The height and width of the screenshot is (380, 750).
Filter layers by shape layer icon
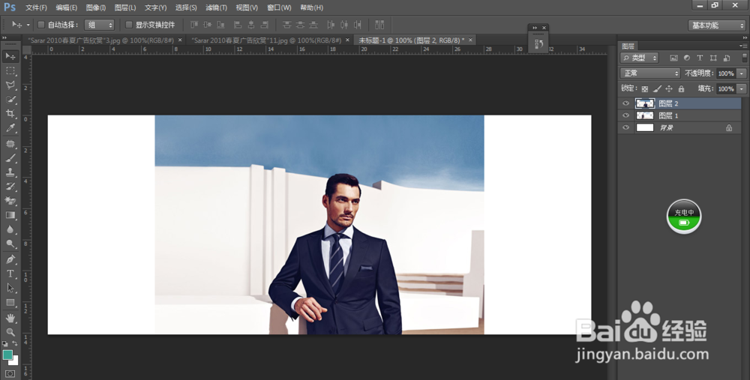713,58
